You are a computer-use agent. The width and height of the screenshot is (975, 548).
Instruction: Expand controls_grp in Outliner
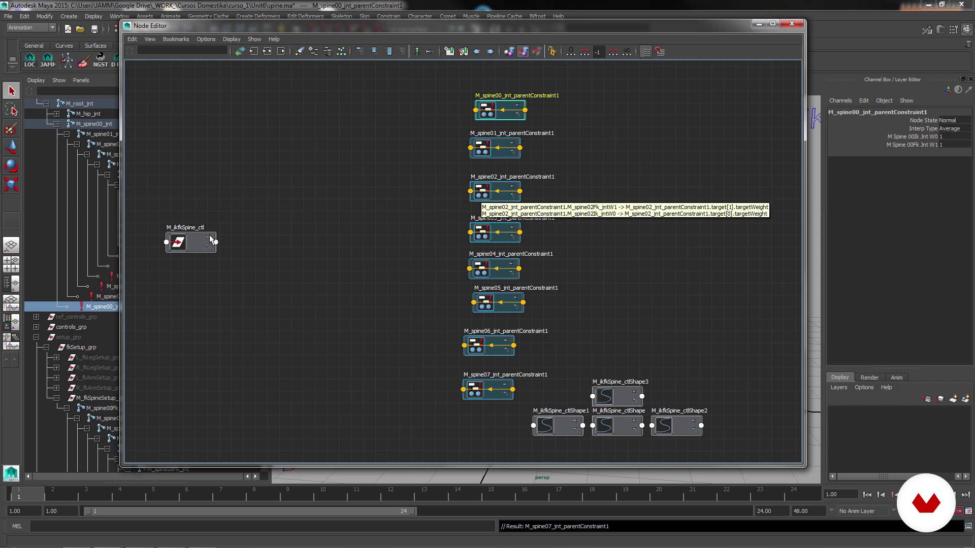36,327
